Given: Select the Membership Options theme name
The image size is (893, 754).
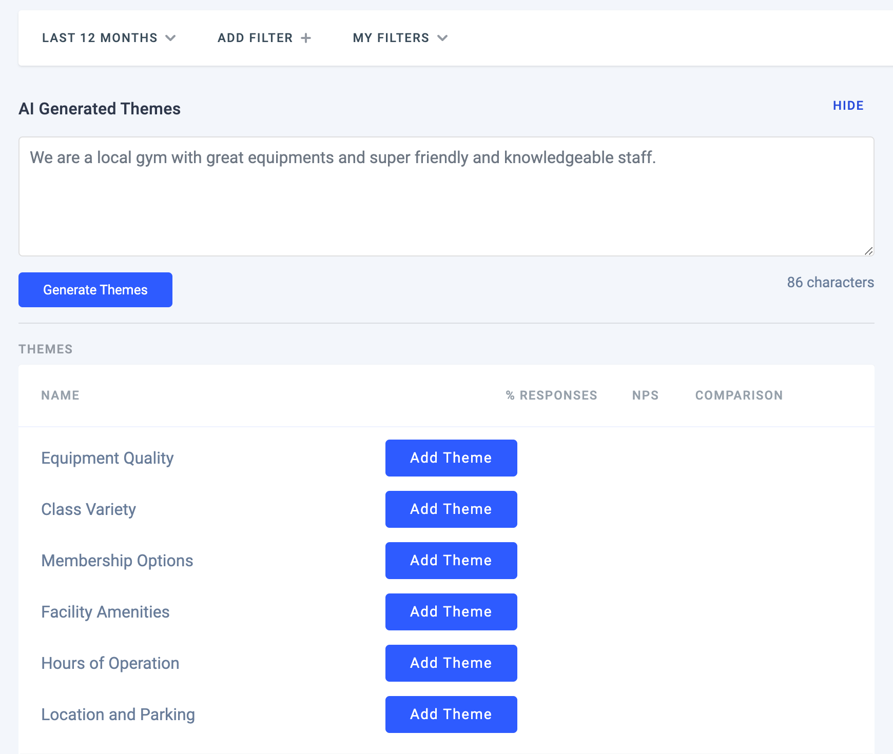Looking at the screenshot, I should coord(117,561).
